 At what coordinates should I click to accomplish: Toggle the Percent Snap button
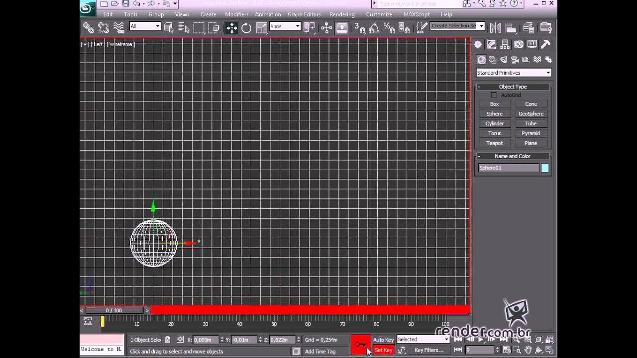389,28
